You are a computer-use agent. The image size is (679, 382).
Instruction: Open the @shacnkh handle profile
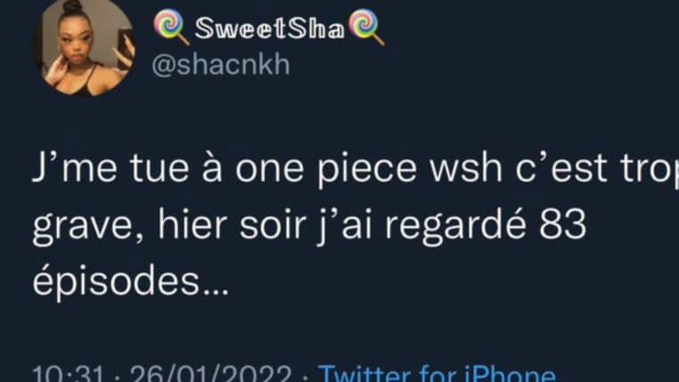coord(221,65)
